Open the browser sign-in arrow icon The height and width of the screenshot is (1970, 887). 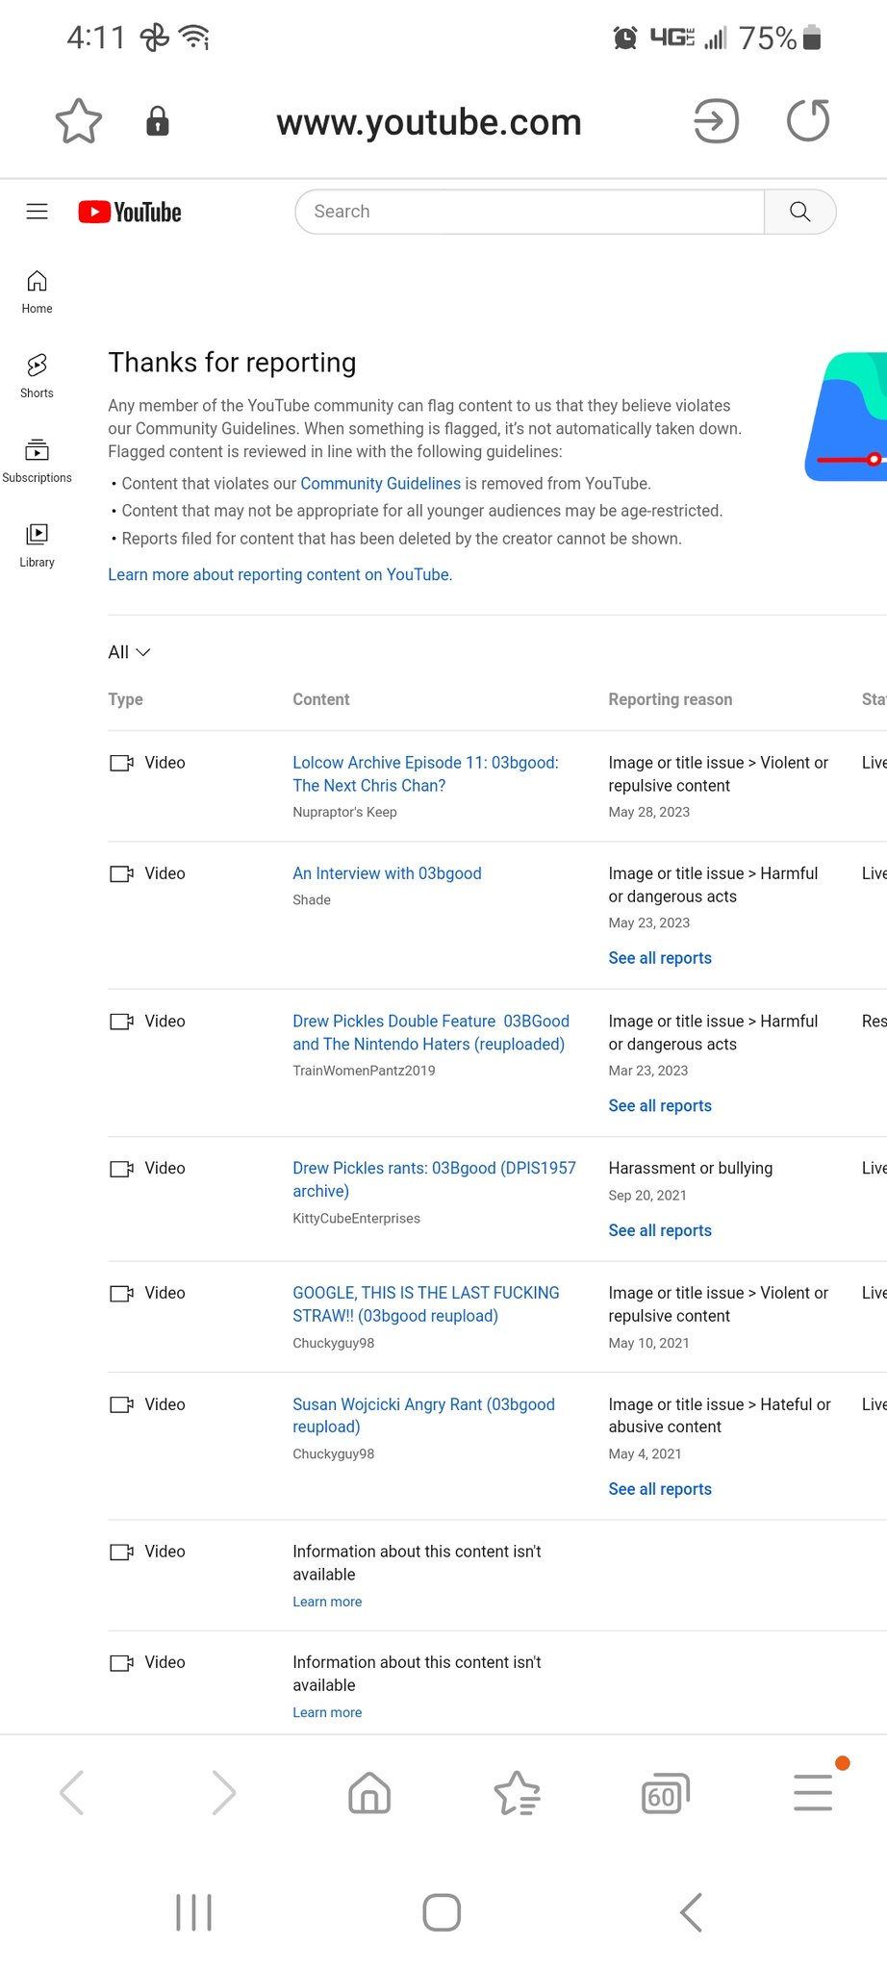point(716,121)
